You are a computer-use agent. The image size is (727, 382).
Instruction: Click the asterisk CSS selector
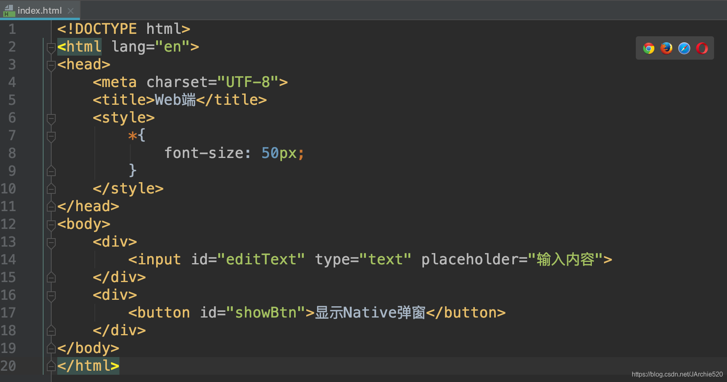coord(132,136)
